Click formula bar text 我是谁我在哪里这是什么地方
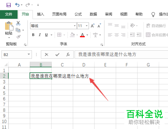This screenshot has width=168, height=129. click(x=107, y=54)
